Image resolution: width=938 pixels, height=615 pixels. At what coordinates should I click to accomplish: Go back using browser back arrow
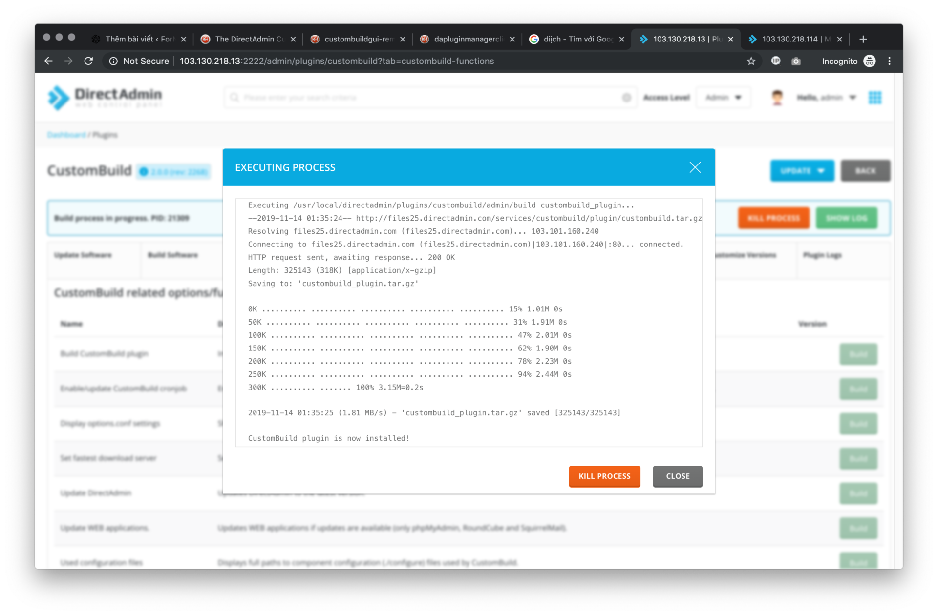tap(48, 61)
